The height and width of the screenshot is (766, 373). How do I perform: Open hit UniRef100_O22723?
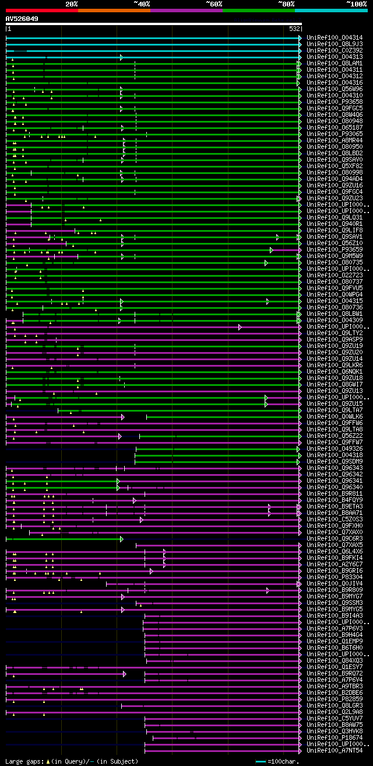click(335, 276)
